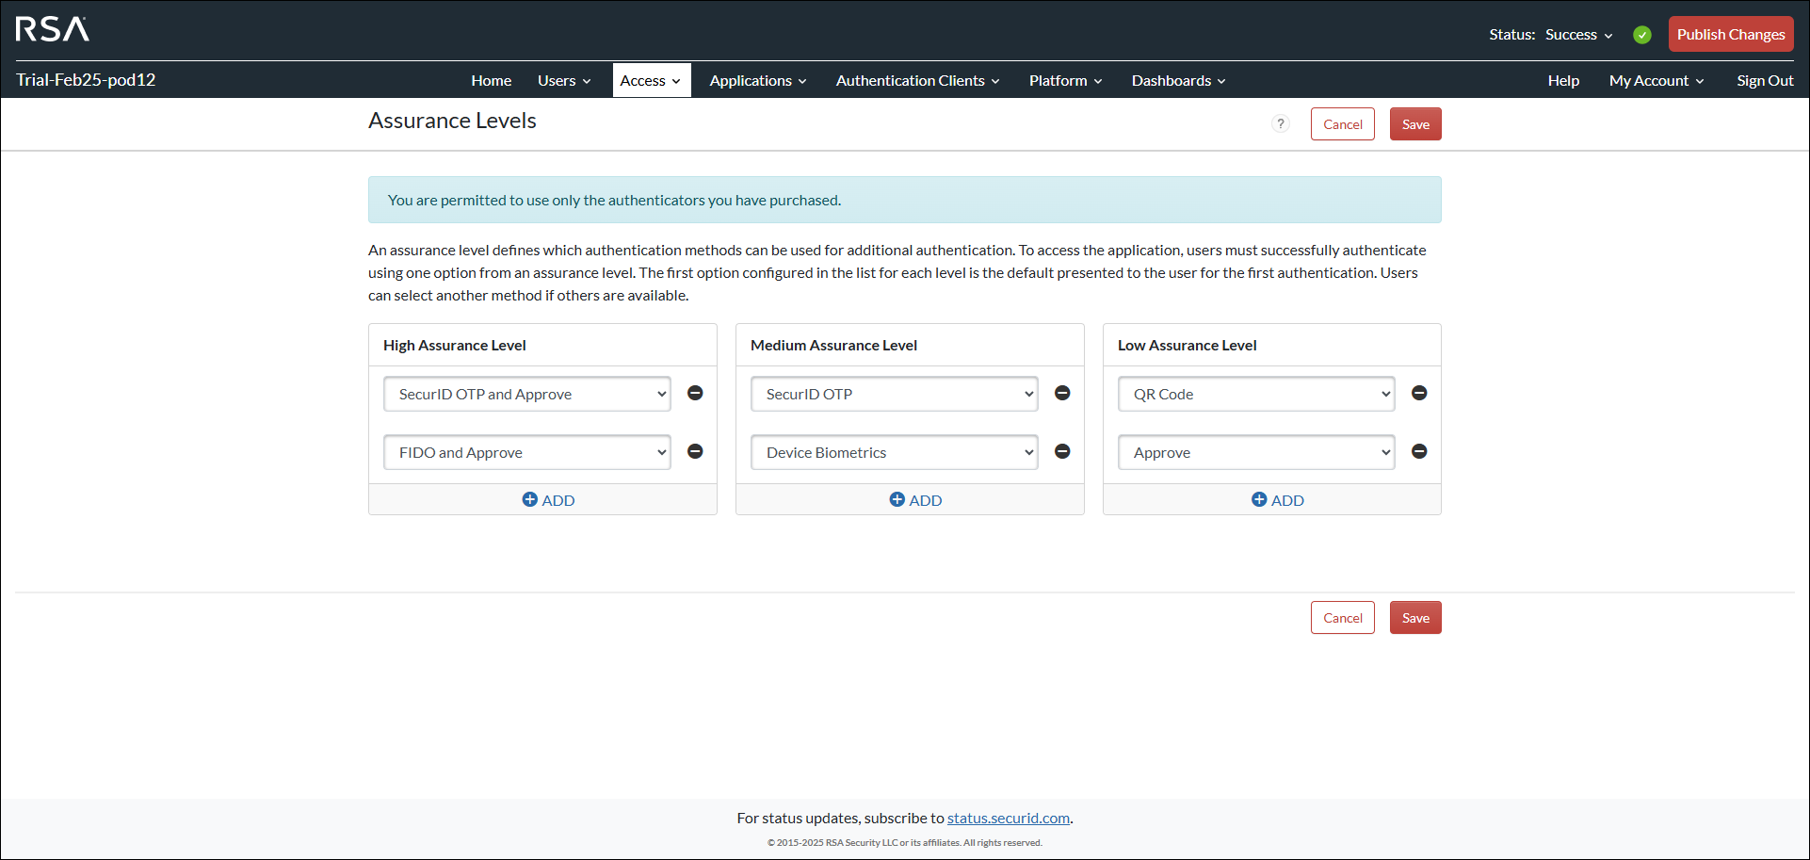
Task: Open the Access menu
Action: pyautogui.click(x=651, y=81)
